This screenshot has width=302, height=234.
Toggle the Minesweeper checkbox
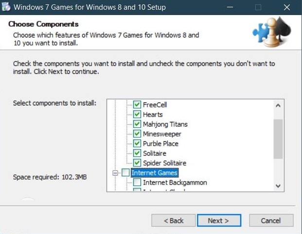click(x=137, y=134)
